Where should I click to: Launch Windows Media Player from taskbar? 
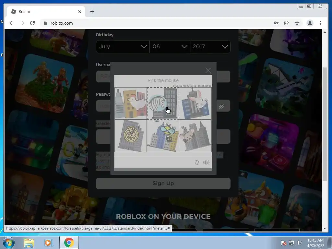coord(48,243)
